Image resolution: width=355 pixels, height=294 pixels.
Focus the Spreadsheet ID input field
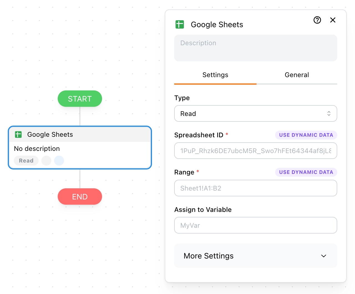tap(256, 151)
